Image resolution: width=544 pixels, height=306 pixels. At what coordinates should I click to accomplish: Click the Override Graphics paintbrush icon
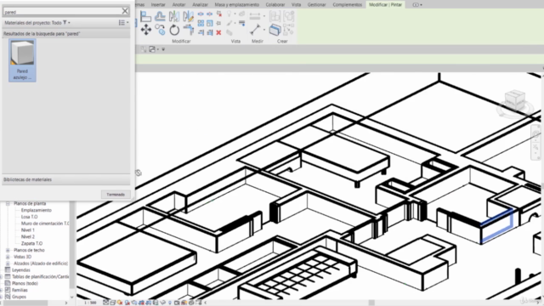pyautogui.click(x=229, y=23)
